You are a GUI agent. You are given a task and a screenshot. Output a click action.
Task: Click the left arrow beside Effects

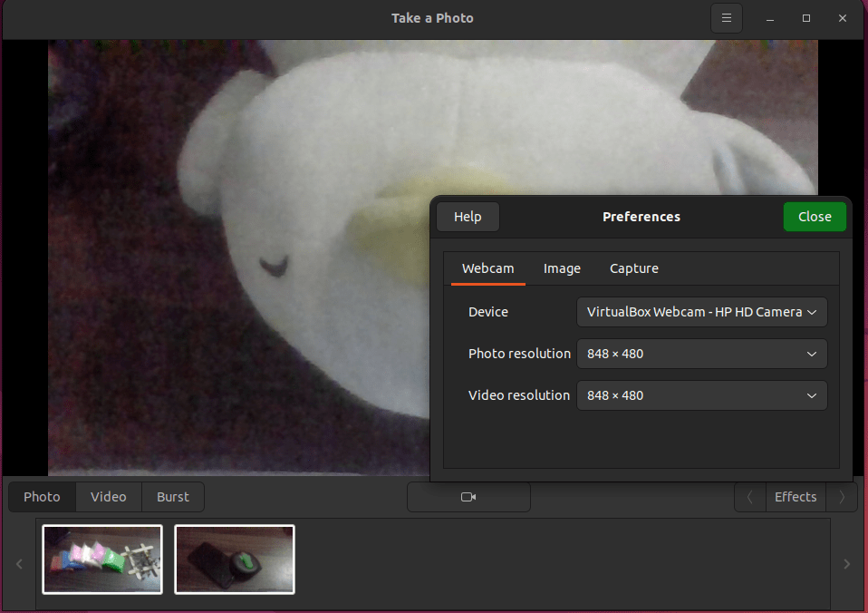tap(749, 497)
